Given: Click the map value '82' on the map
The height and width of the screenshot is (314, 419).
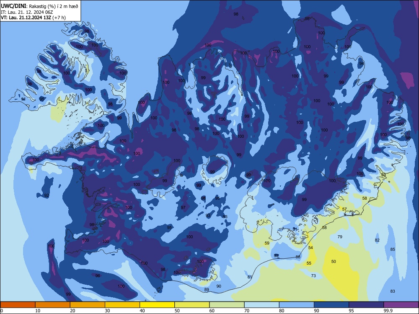Looking at the screenshot, I should pyautogui.click(x=377, y=240).
